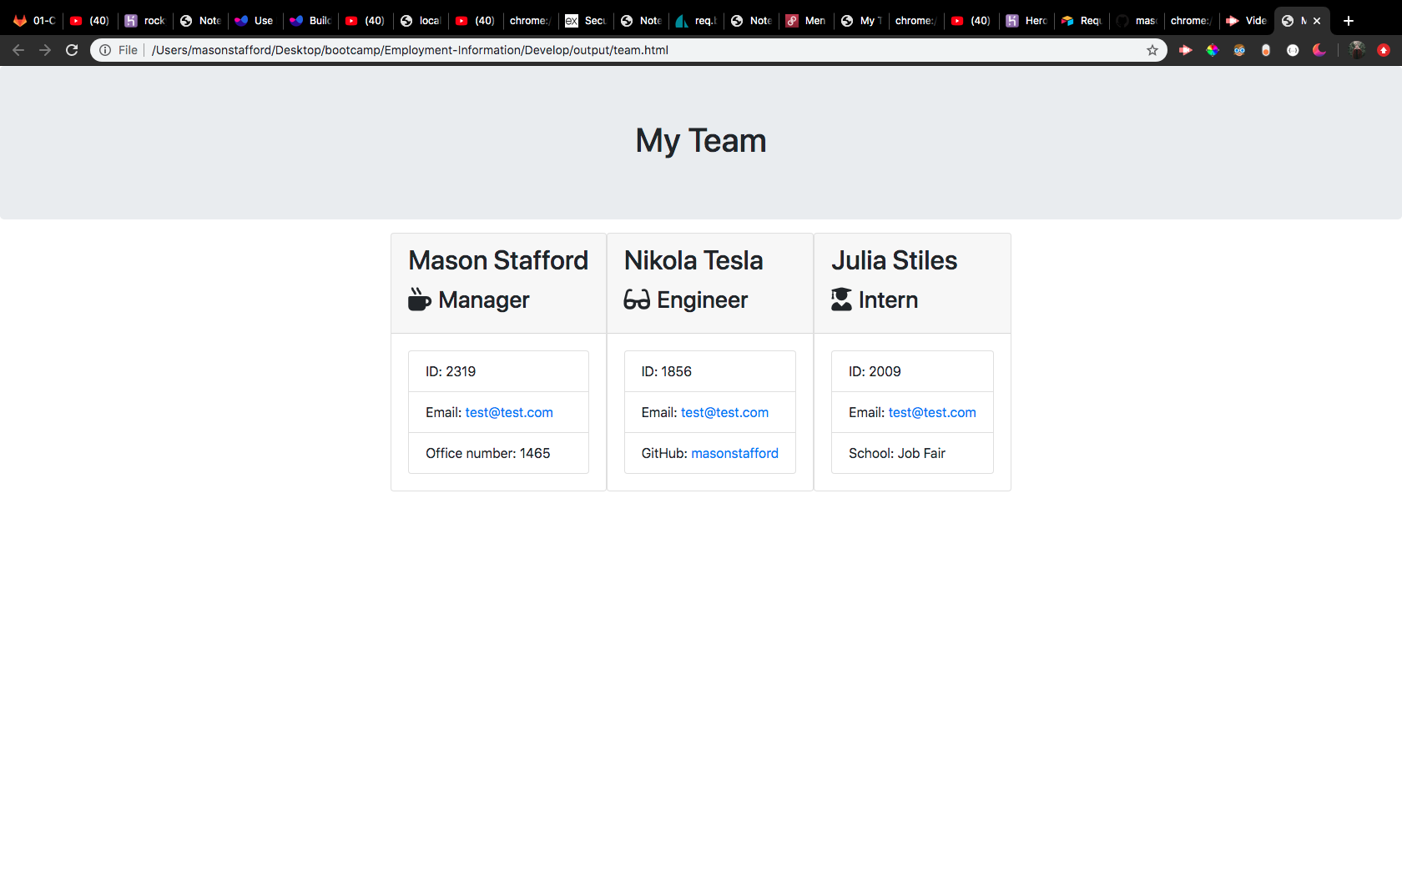Reload the team.html page

click(72, 50)
